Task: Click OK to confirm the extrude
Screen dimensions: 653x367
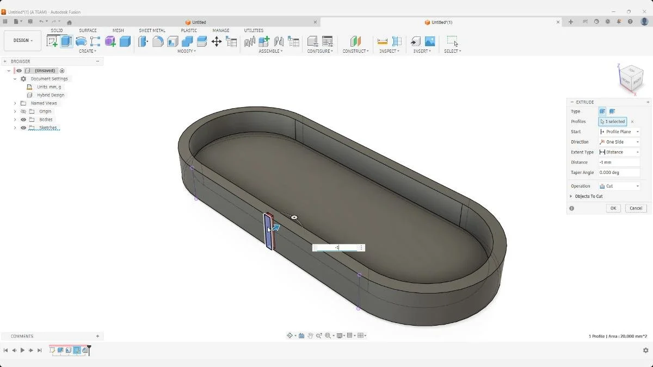Action: (613, 208)
